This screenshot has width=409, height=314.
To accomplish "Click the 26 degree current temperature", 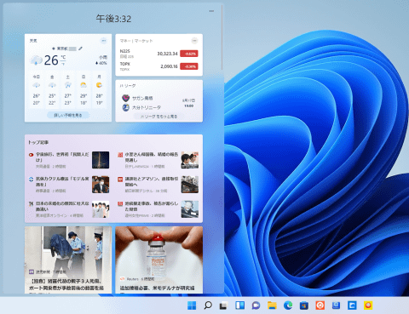I will 51,60.
